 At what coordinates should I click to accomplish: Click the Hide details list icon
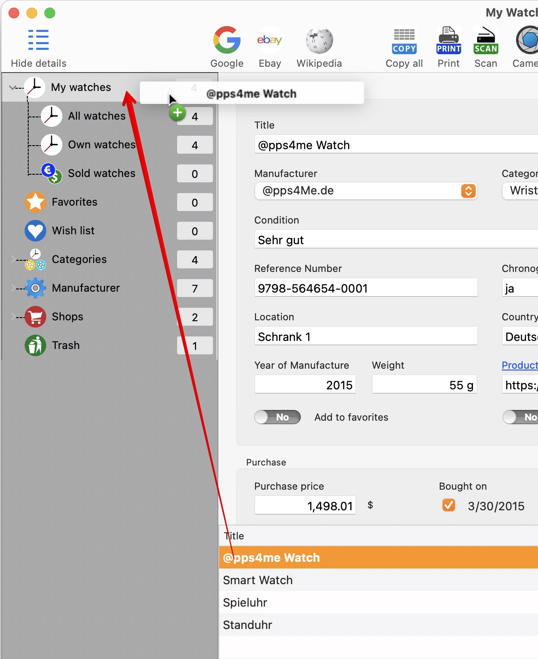[39, 40]
